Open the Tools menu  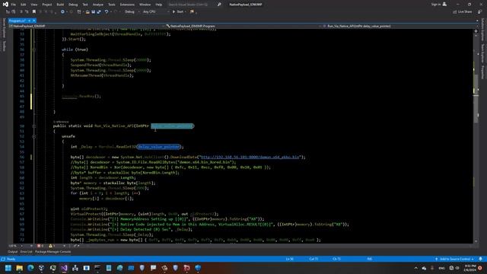point(112,5)
